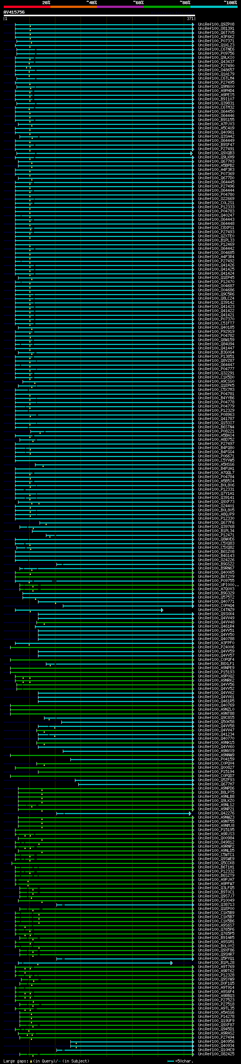Viewport: 241px width, 1064px height.
Task: Open hit UniRef100_Q6T705
Action: pos(216,32)
